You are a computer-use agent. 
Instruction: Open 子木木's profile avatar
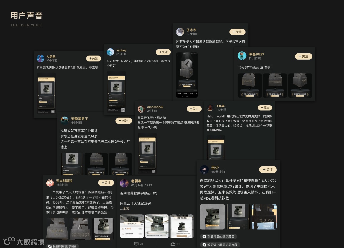coord(180,32)
